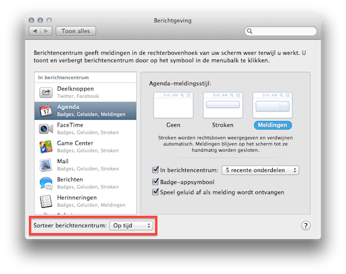346x274 pixels.
Task: Open the Sorteer berichtencentrum Op tijd dropdown
Action: click(x=131, y=226)
